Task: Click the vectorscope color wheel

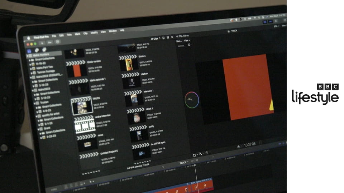Action: 192,100
